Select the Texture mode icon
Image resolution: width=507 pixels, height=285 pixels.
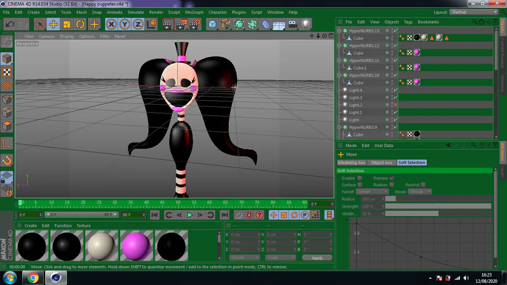pos(7,72)
